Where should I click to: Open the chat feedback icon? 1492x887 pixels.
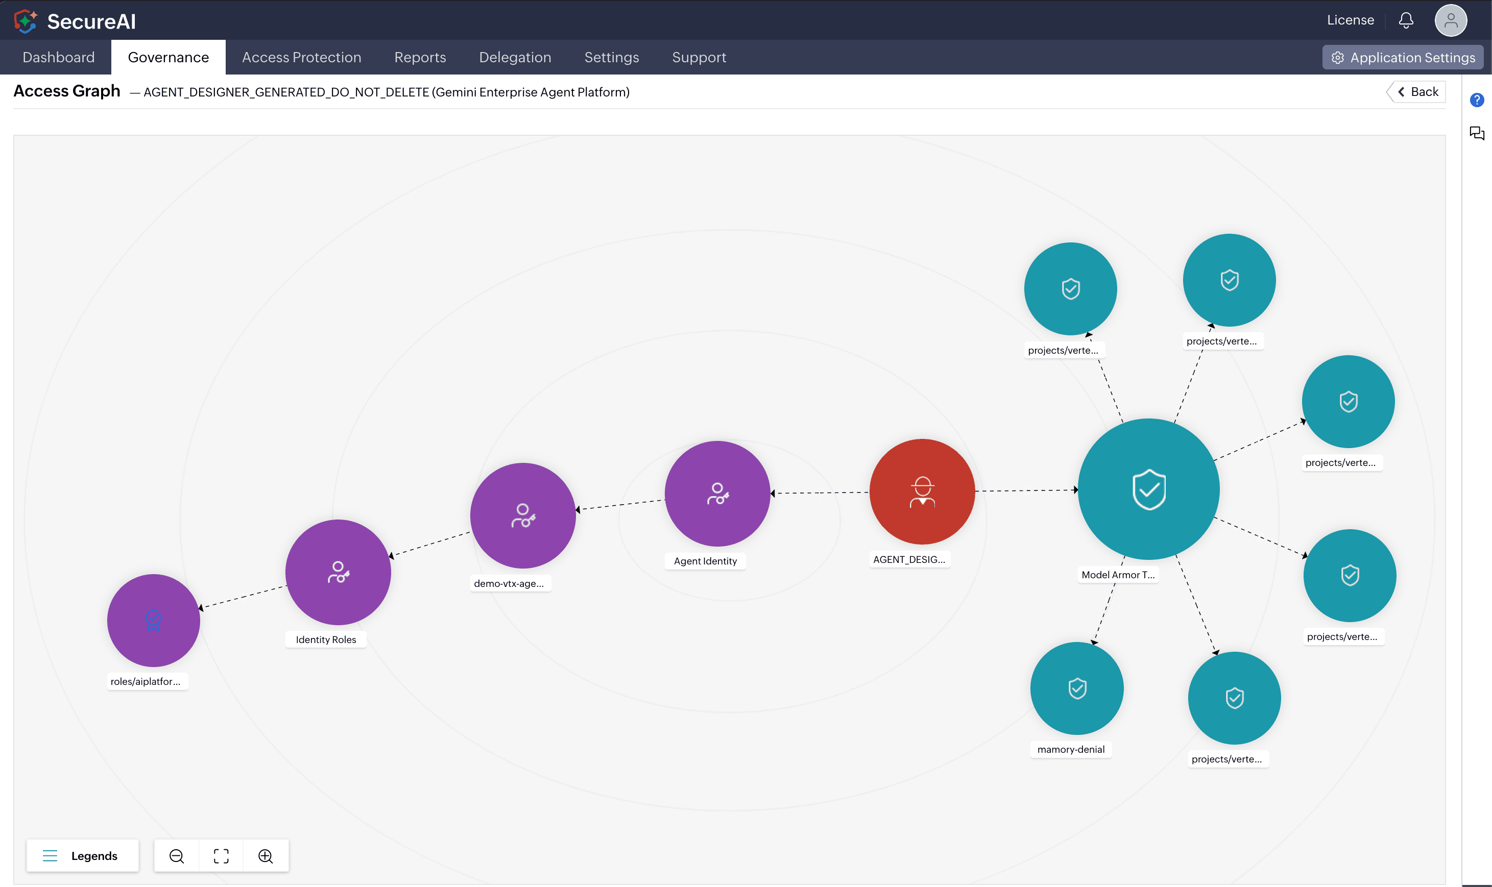tap(1477, 133)
